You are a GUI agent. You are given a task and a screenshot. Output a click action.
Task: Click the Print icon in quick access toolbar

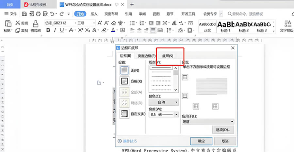click(38, 14)
